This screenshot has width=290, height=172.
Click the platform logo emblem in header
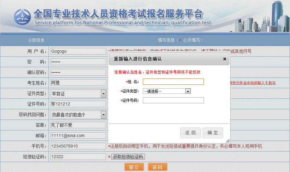22,17
